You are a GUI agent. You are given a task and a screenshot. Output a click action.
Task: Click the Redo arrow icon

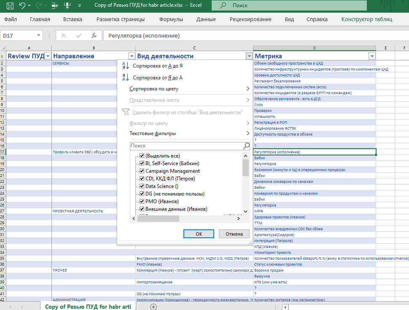click(x=39, y=5)
